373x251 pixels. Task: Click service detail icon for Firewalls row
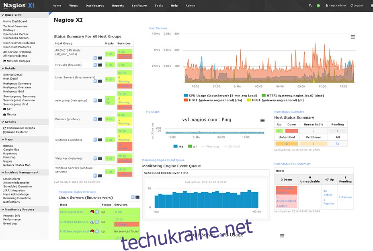tap(95, 65)
